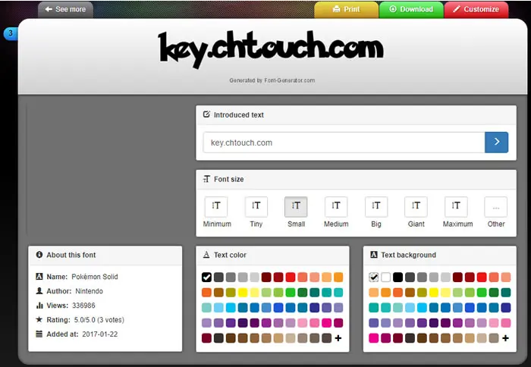531x367 pixels.
Task: Open the Other font size options
Action: click(496, 206)
